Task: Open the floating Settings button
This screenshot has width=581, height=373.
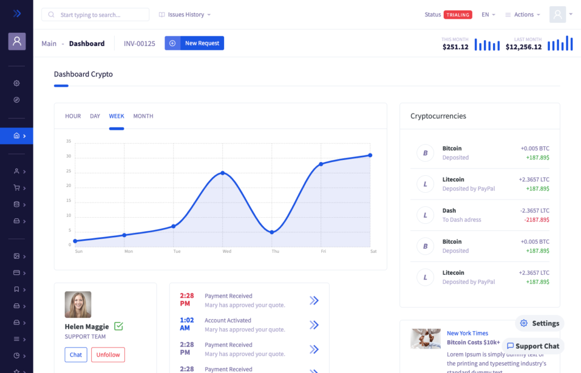Action: tap(540, 323)
